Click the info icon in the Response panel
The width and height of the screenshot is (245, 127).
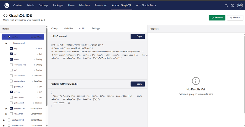tap(196, 81)
